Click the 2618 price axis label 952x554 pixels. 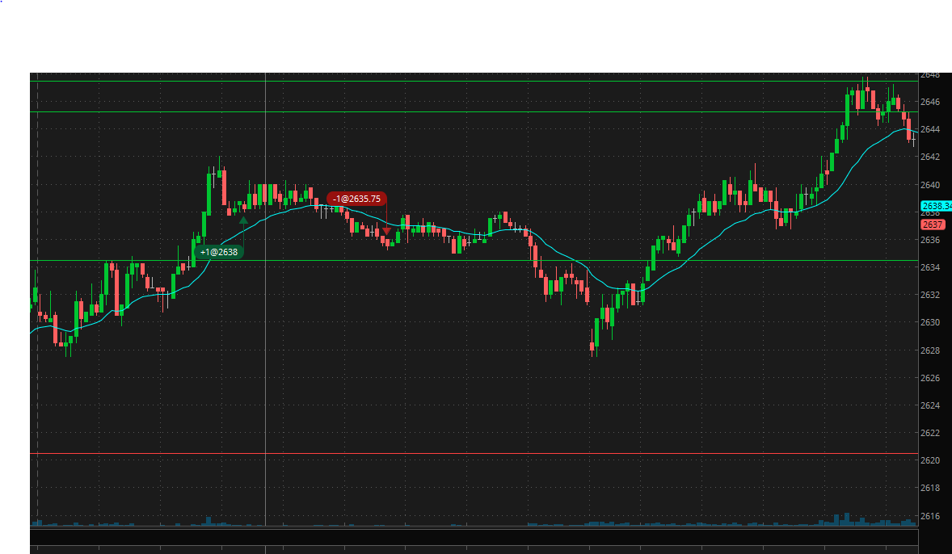coord(930,487)
